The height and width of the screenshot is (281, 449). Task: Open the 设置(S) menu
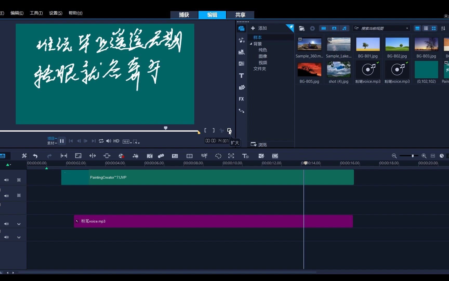[55, 13]
